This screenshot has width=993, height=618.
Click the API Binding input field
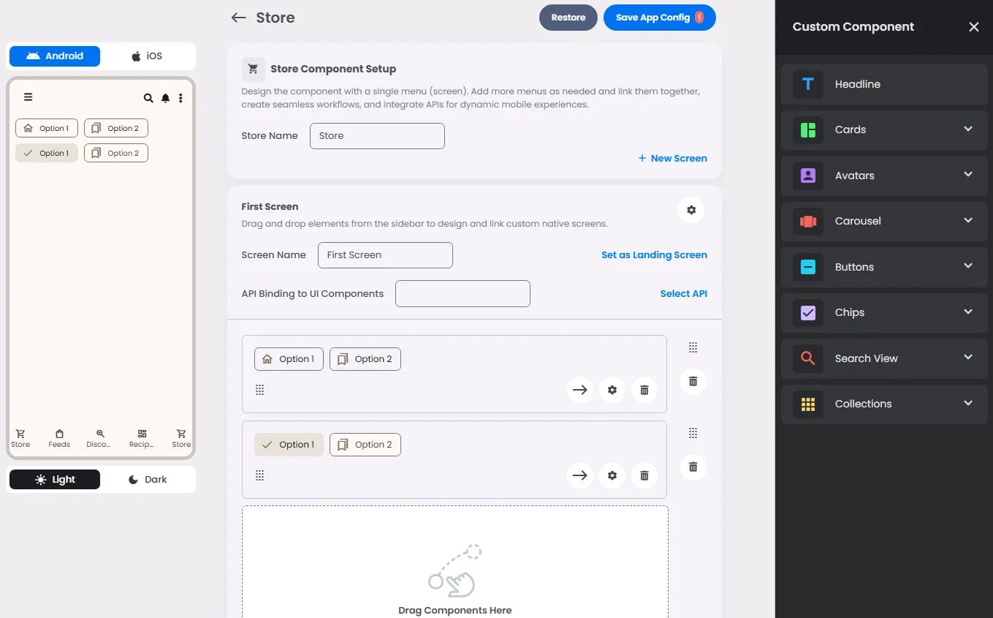pos(463,293)
